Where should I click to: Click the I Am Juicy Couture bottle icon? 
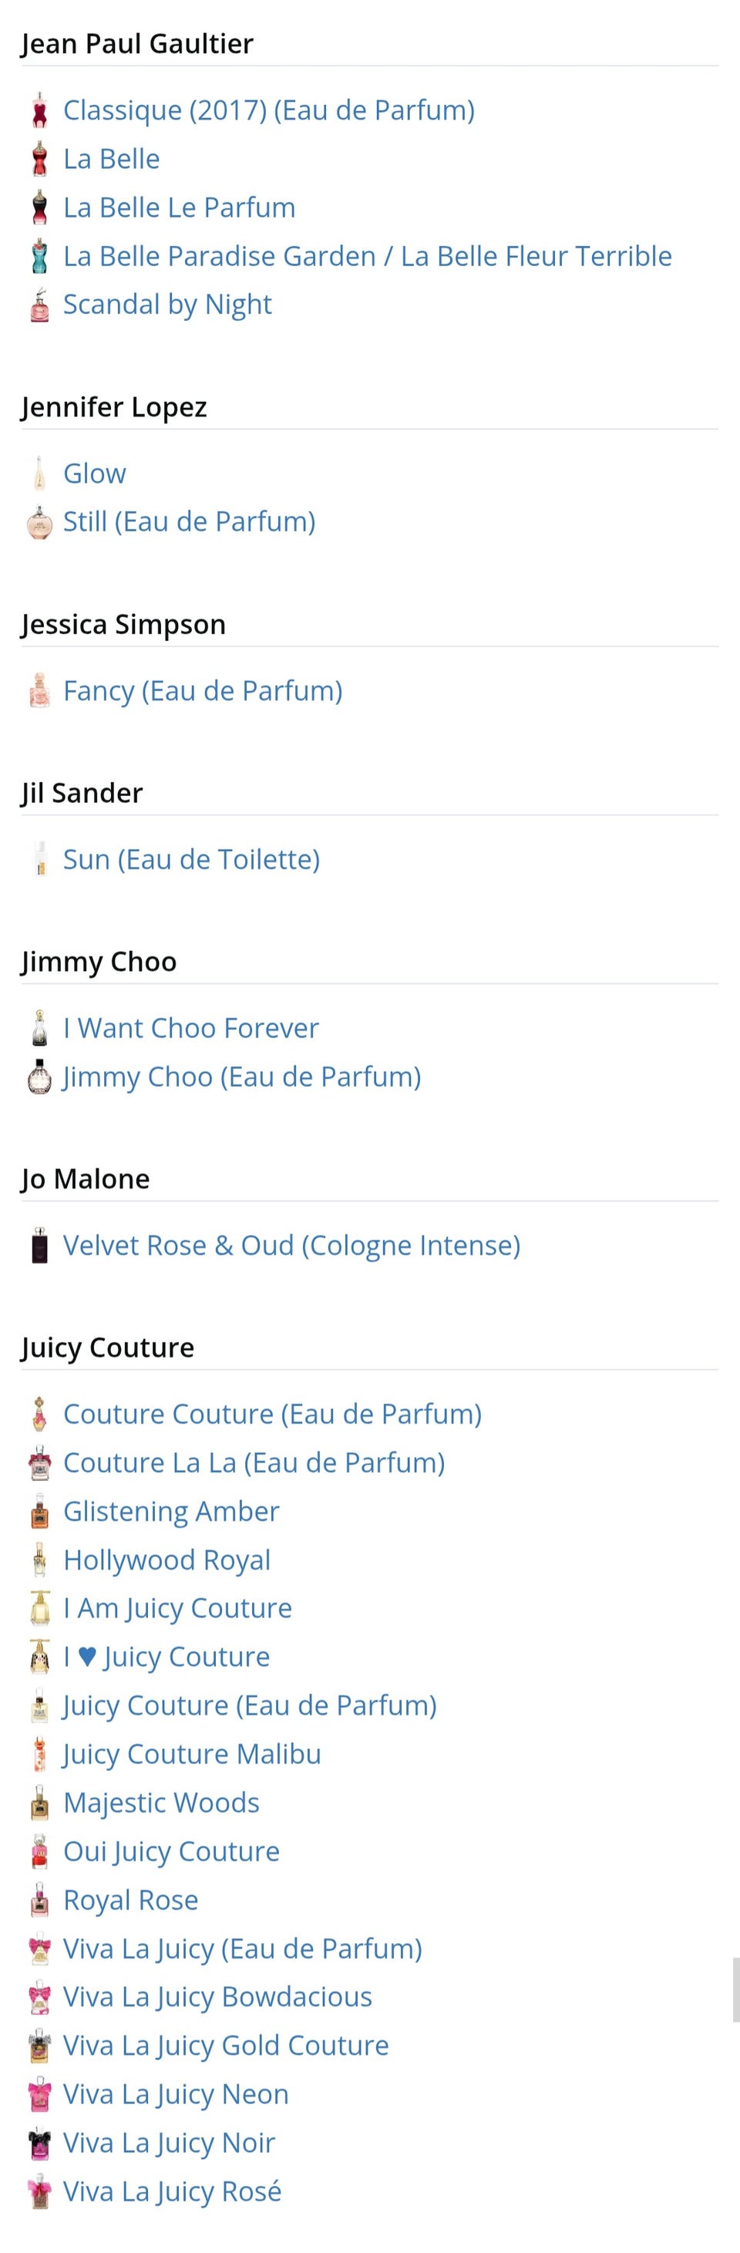39,1609
